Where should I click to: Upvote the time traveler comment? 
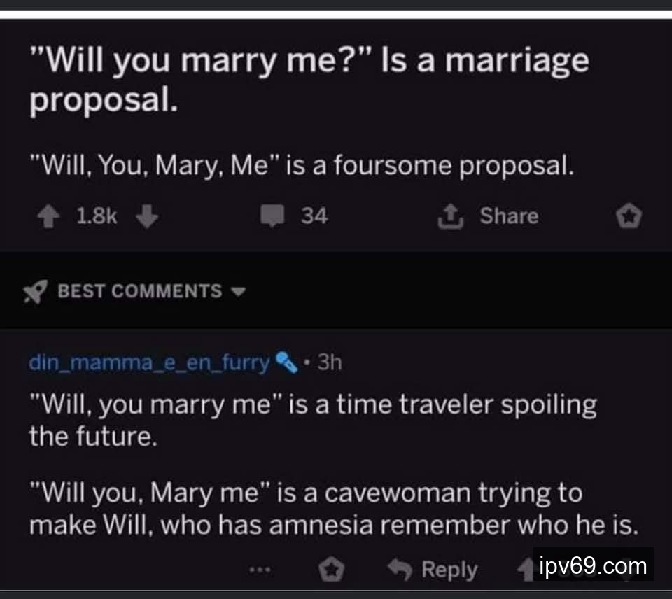(524, 568)
